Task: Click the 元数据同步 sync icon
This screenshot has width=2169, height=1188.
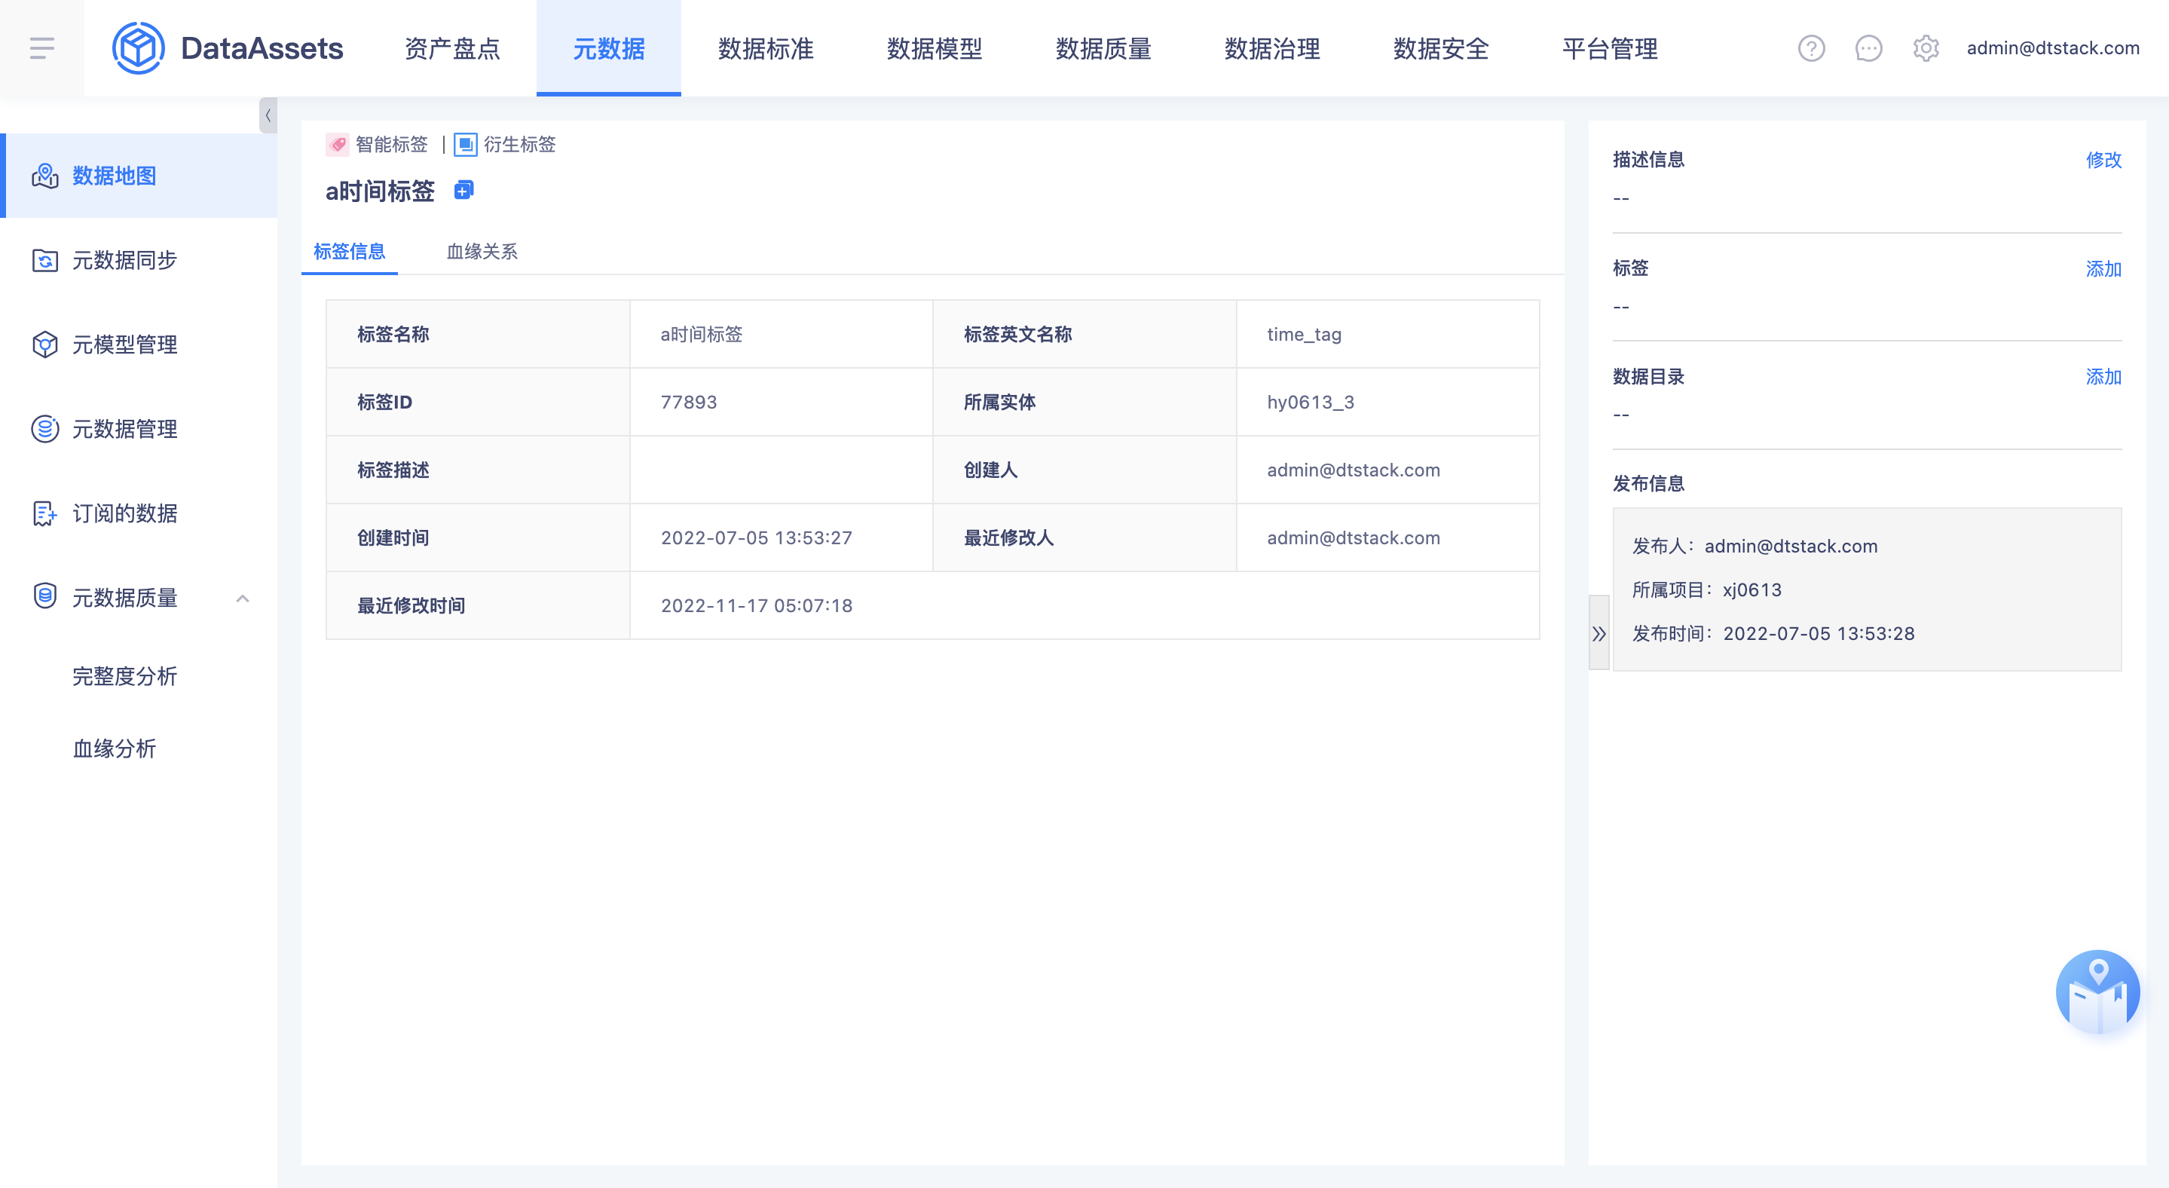Action: 44,260
